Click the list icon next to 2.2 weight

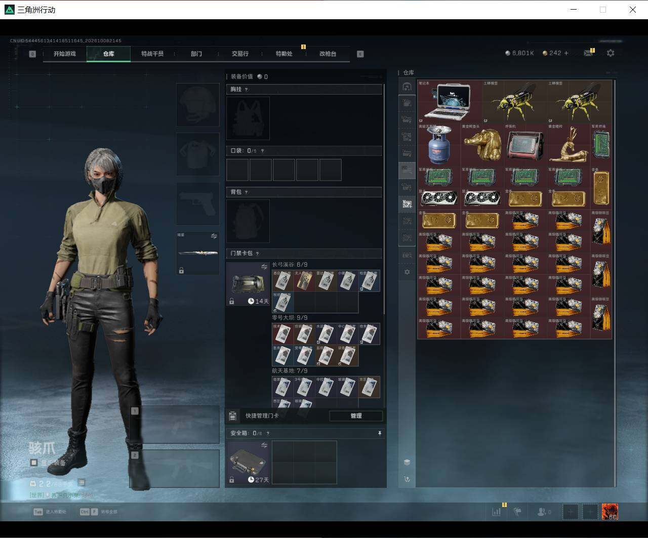point(82,483)
